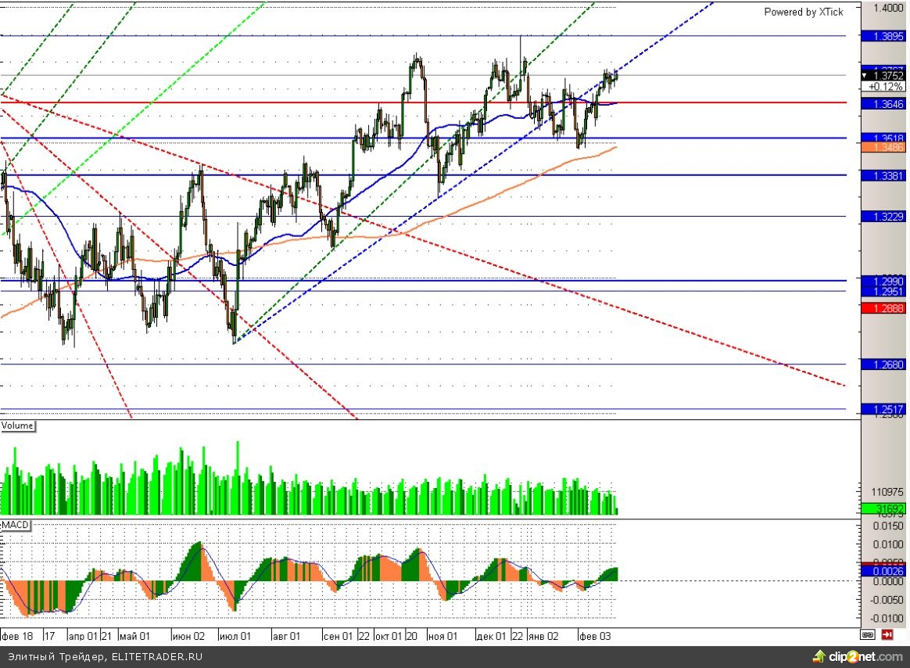Click the 0.0100 MACD axis value
Viewport: 910px width, 668px height.
pyautogui.click(x=888, y=544)
